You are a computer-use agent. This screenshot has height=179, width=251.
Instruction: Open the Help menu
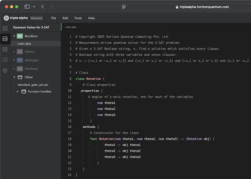[91, 18]
